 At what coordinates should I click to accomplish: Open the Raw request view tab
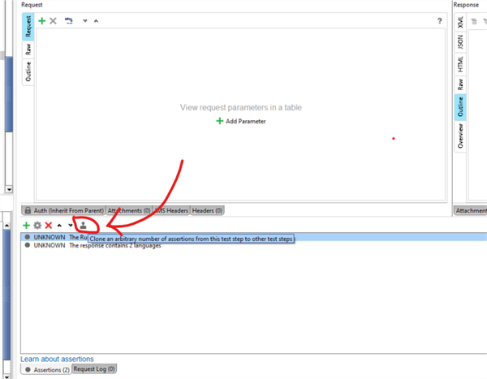[28, 49]
